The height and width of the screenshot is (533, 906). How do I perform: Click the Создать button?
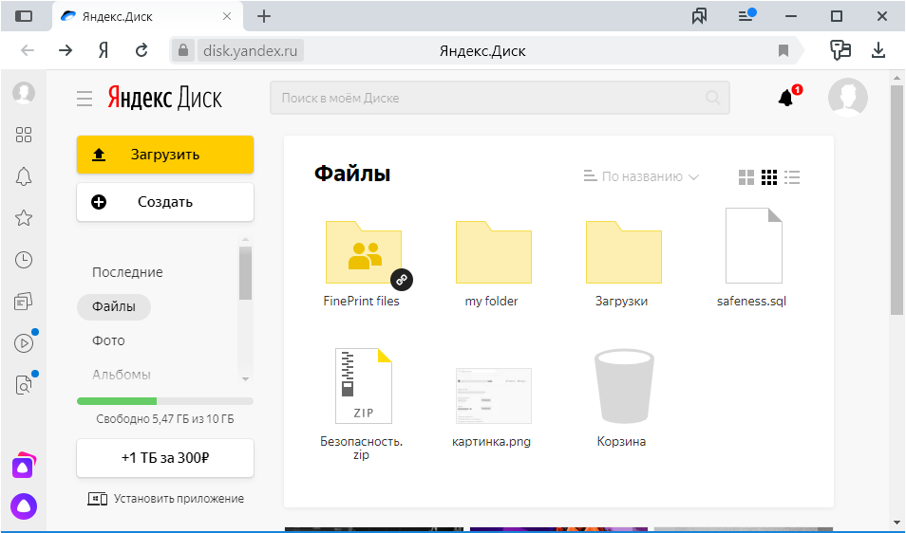coord(165,202)
